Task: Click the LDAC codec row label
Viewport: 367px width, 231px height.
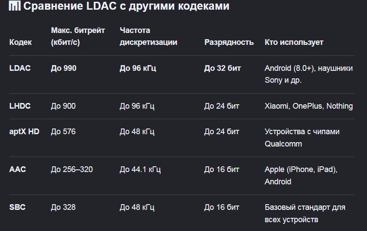Action: coord(20,68)
